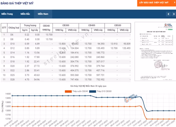This screenshot has height=127, width=176.
Task: Switch to the Miền Bắc tab
Action: tap(25, 14)
